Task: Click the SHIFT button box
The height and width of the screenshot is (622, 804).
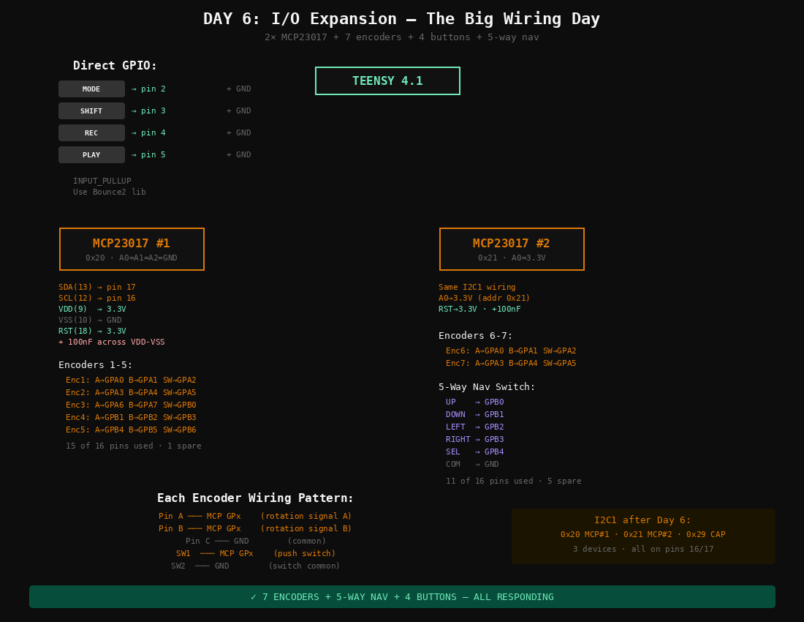Action: click(91, 110)
